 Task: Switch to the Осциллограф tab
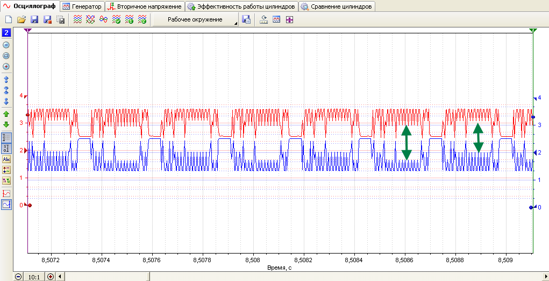coord(30,6)
